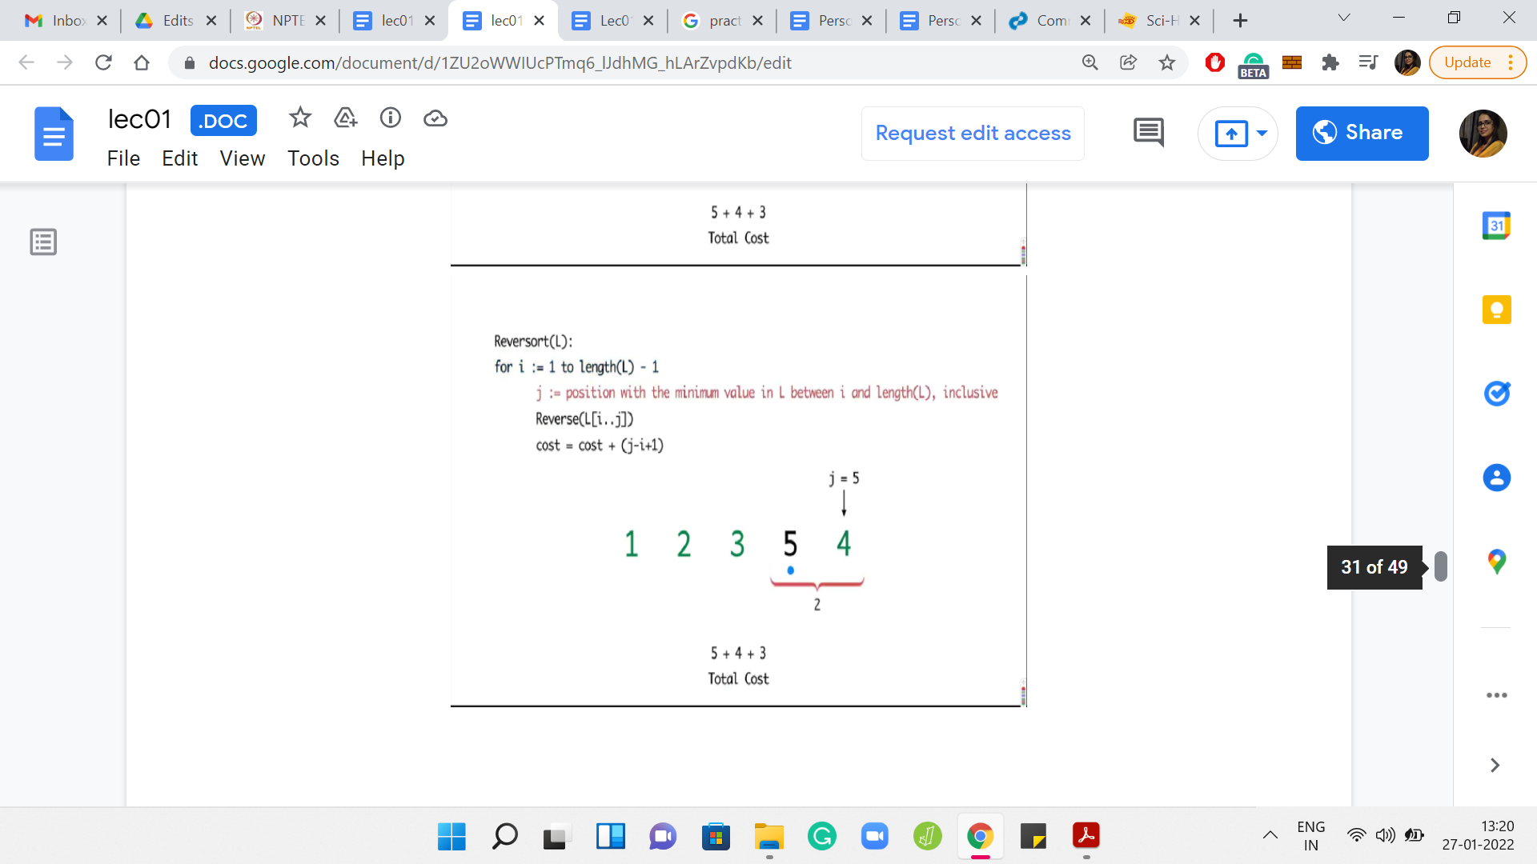This screenshot has height=864, width=1537.
Task: Click the blue Share button
Action: click(x=1362, y=133)
